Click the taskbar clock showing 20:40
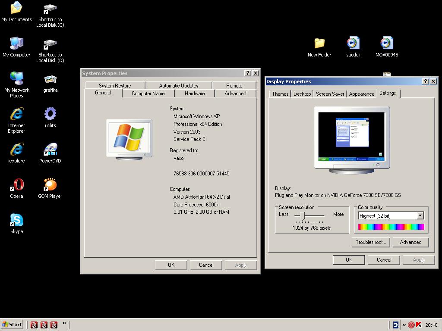This screenshot has height=331, width=442. point(431,325)
